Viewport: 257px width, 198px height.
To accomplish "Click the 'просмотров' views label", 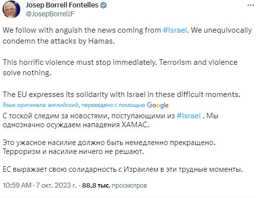I will (129, 186).
